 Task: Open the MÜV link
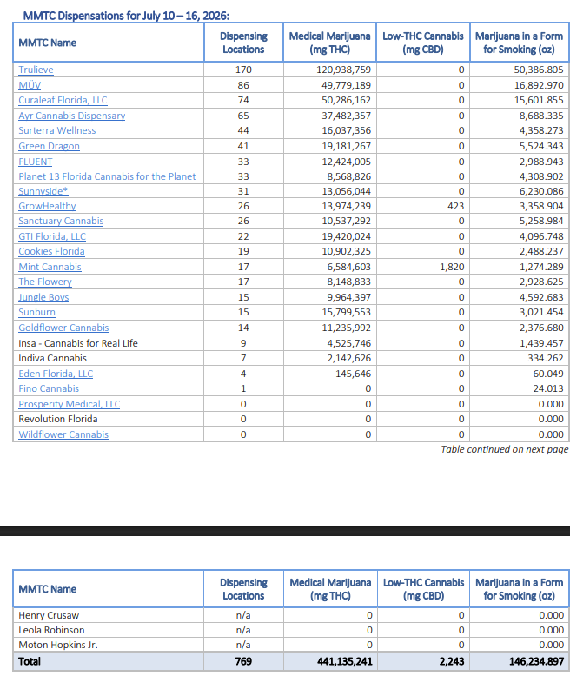pyautogui.click(x=30, y=85)
